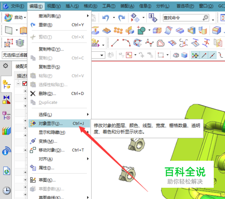Click the pattern feature icon
Viewport: 225px width, 199px height.
pos(107,31)
